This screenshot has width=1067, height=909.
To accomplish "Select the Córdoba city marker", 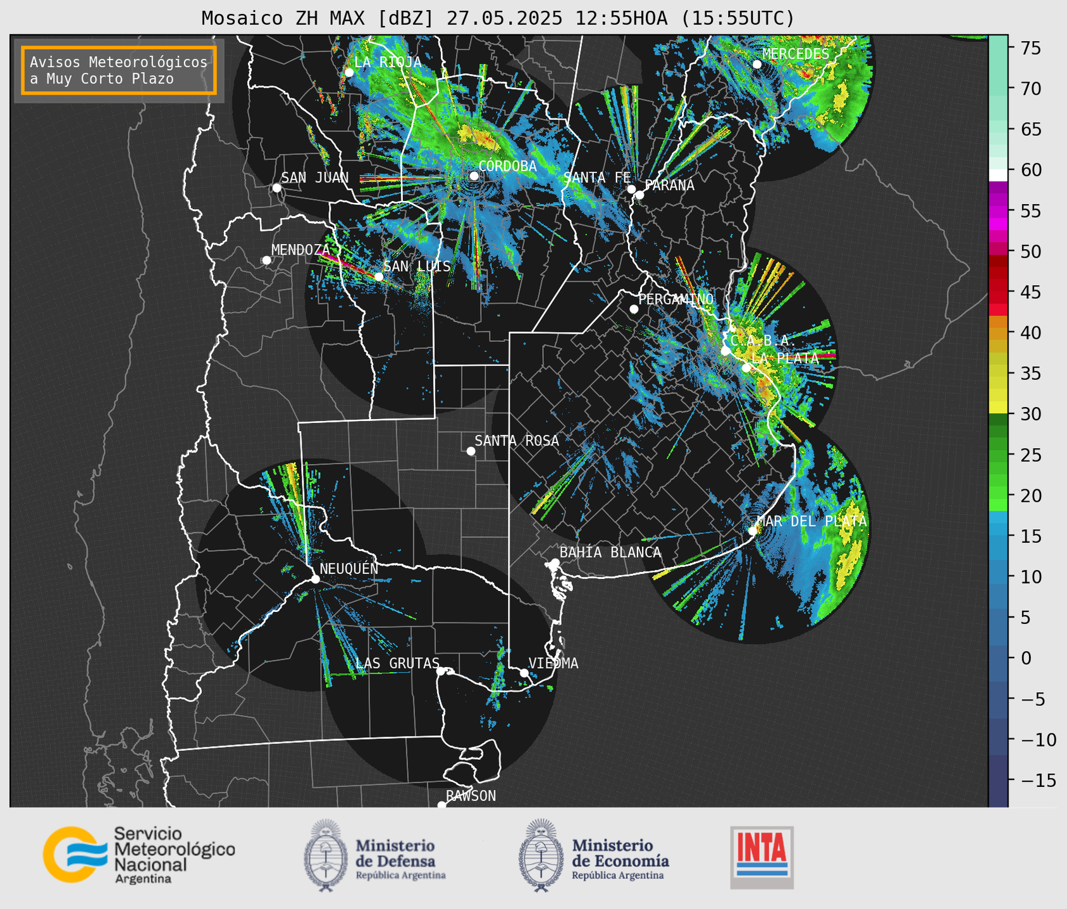I will coord(474,176).
